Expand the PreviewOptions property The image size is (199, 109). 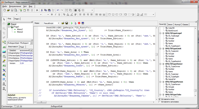pos(9,56)
